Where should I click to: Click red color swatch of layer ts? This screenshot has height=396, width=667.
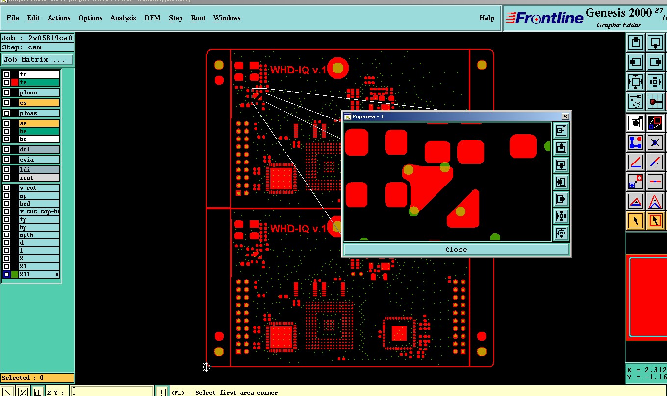(15, 82)
